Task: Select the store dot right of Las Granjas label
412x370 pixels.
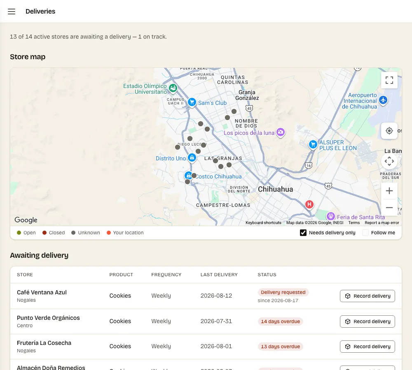Action: tap(229, 165)
